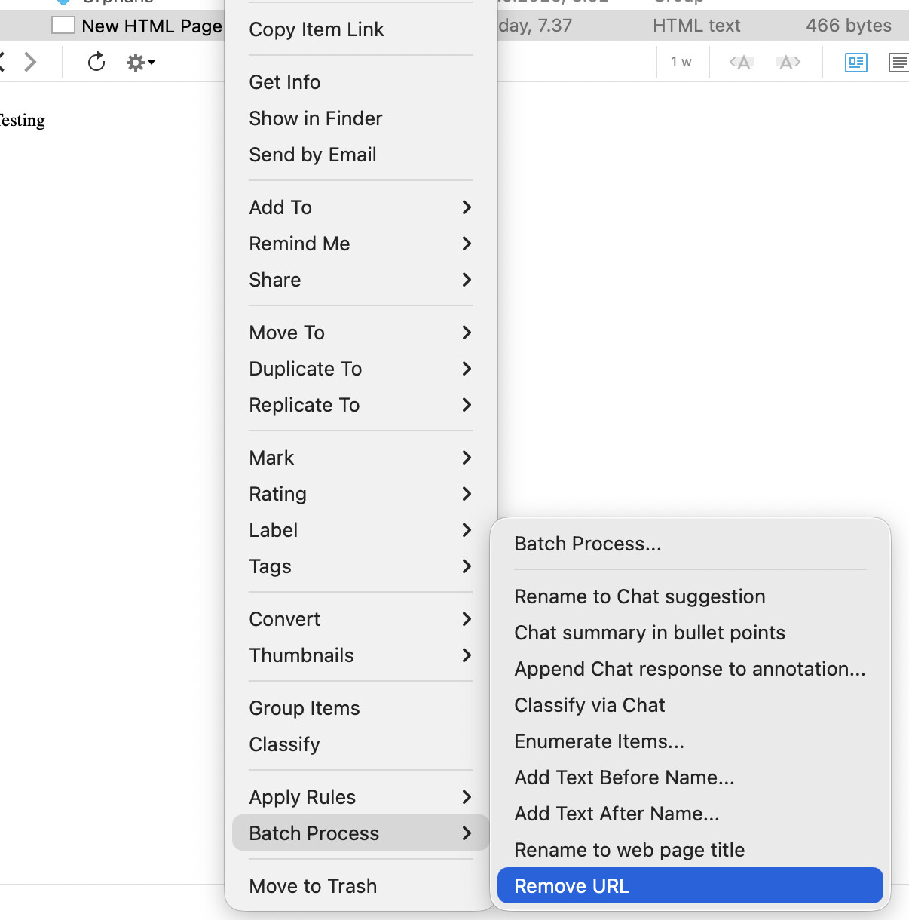Viewport: 909px width, 920px height.
Task: Open Batch Process… dialog item
Action: point(588,544)
